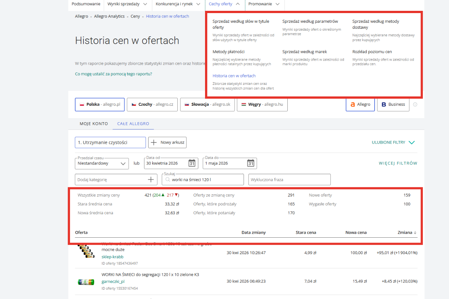Expand the Wyniki sprzedaży menu
The height and width of the screenshot is (299, 449).
pos(128,4)
